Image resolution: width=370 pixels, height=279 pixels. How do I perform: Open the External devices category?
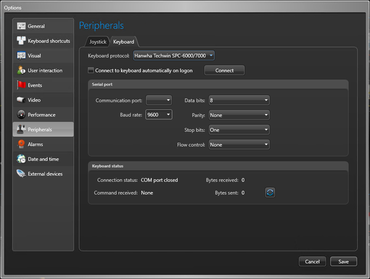coord(43,174)
